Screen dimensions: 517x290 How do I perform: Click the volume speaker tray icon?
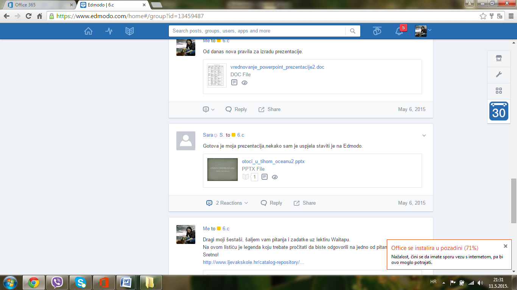480,282
